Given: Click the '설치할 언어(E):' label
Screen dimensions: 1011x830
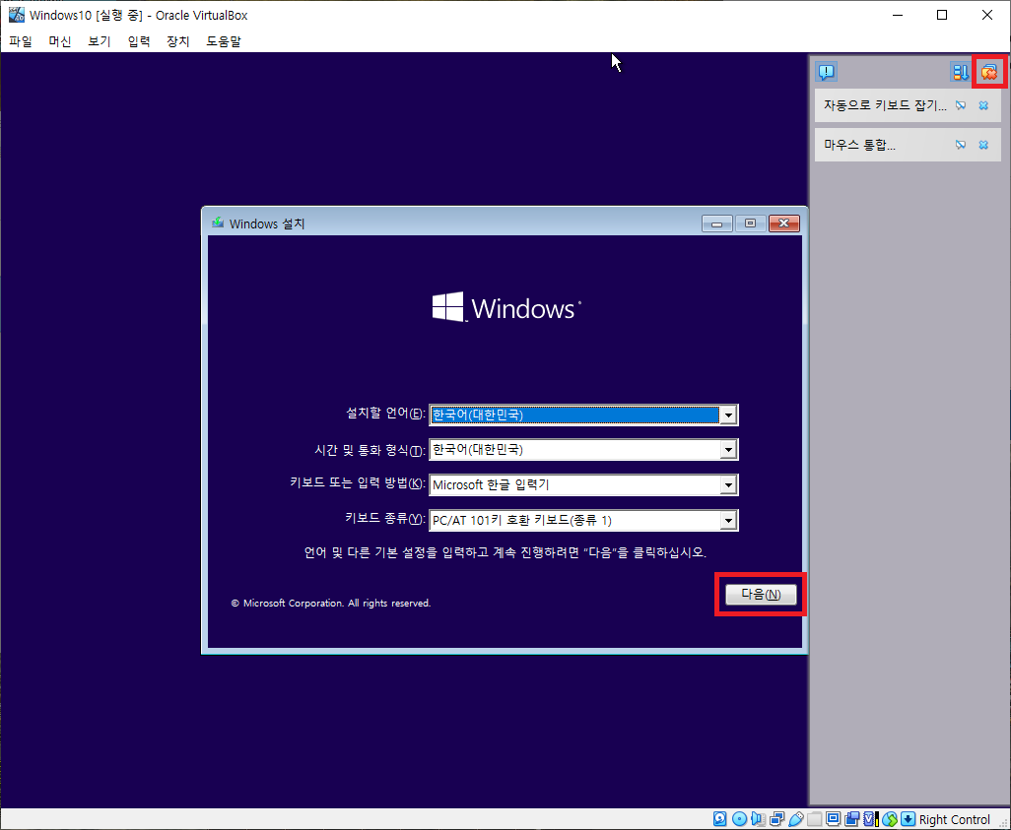Looking at the screenshot, I should pyautogui.click(x=385, y=414).
